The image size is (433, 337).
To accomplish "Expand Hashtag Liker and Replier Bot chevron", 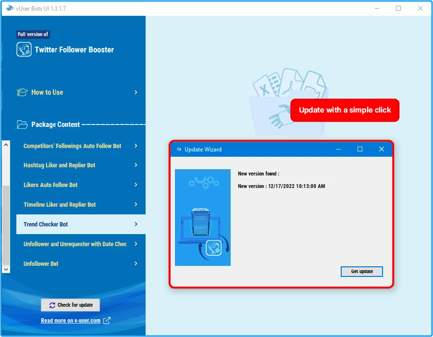I will click(x=136, y=165).
